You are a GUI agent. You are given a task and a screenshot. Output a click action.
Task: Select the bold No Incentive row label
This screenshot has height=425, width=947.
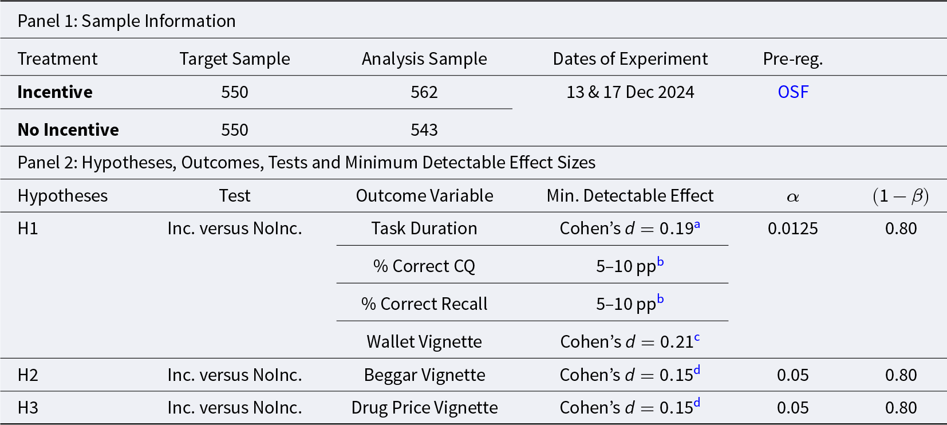[68, 130]
